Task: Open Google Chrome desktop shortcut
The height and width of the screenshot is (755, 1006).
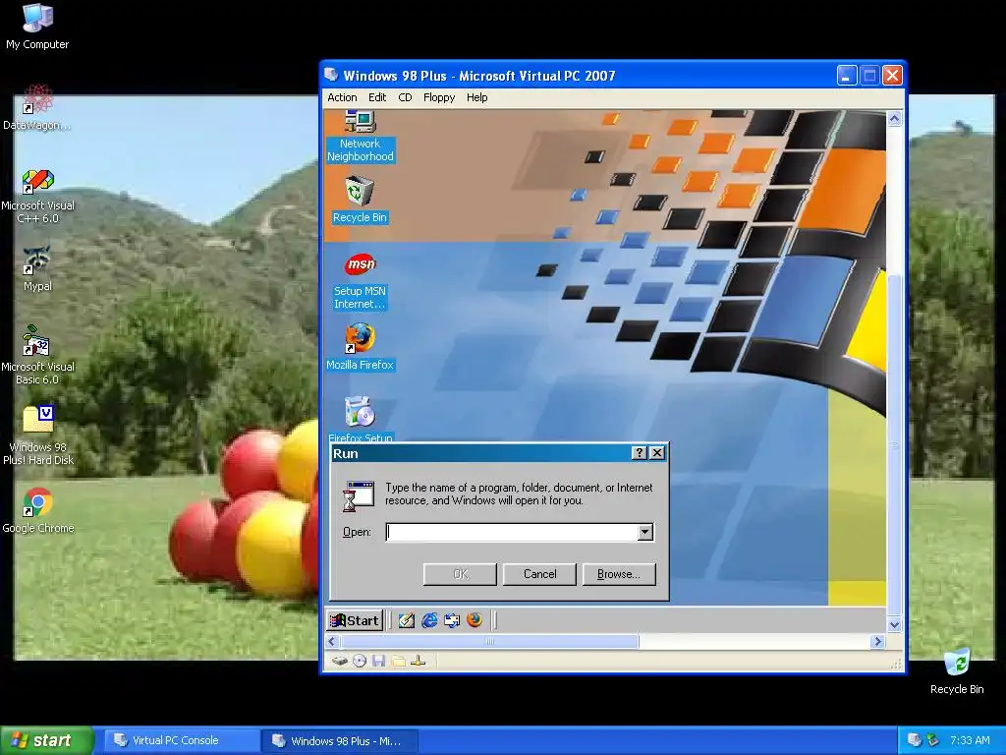Action: tap(38, 511)
